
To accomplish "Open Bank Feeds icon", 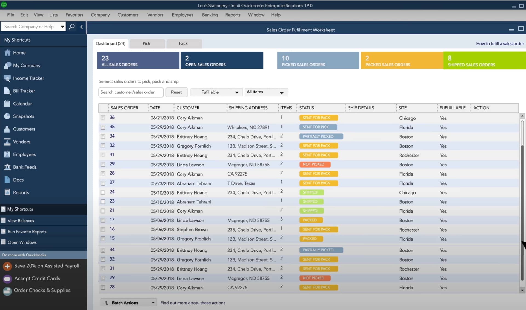I will (x=7, y=167).
